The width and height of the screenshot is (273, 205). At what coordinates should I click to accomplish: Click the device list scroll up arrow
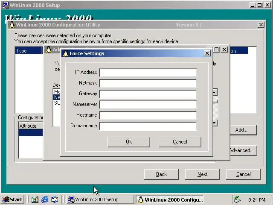(x=215, y=92)
